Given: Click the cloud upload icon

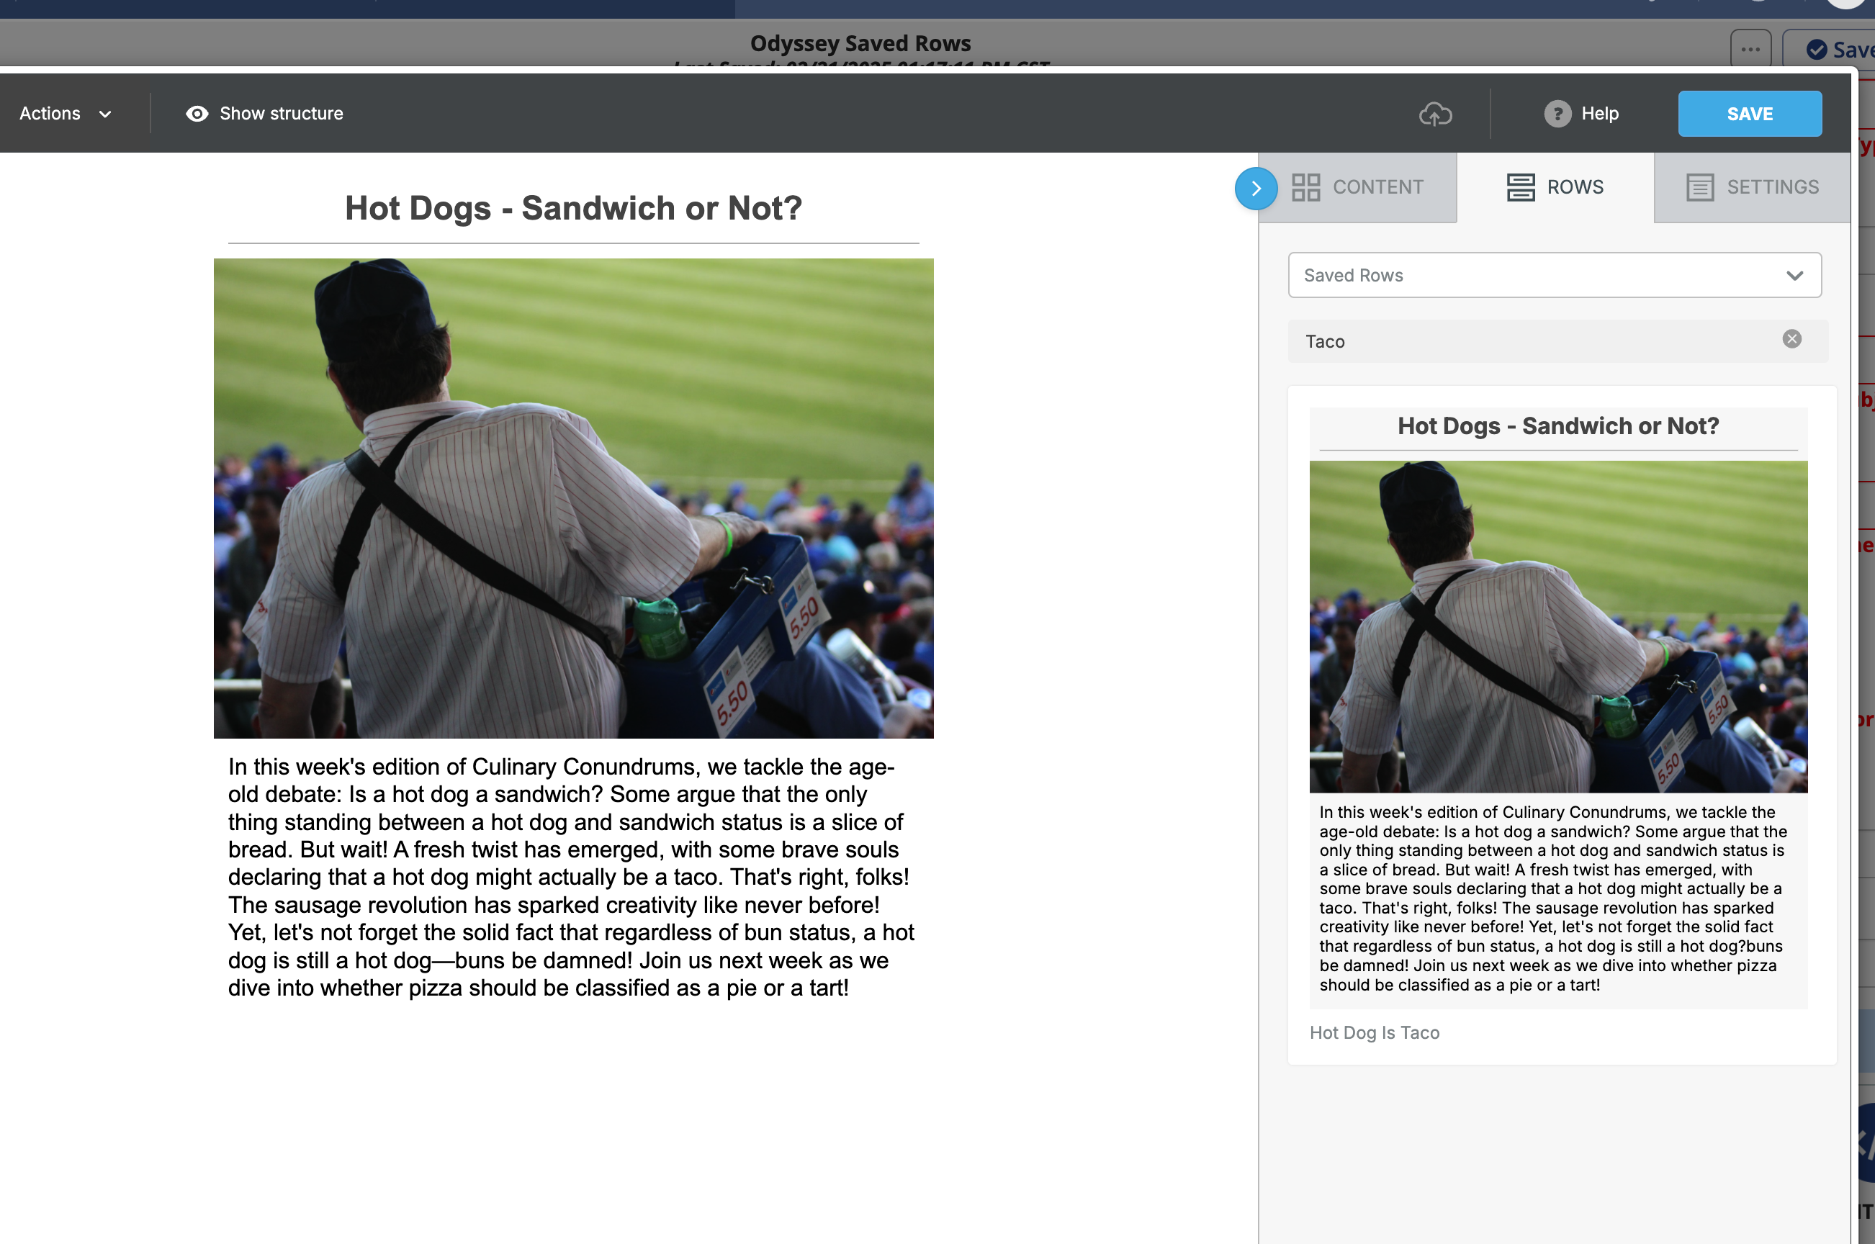Looking at the screenshot, I should point(1434,114).
